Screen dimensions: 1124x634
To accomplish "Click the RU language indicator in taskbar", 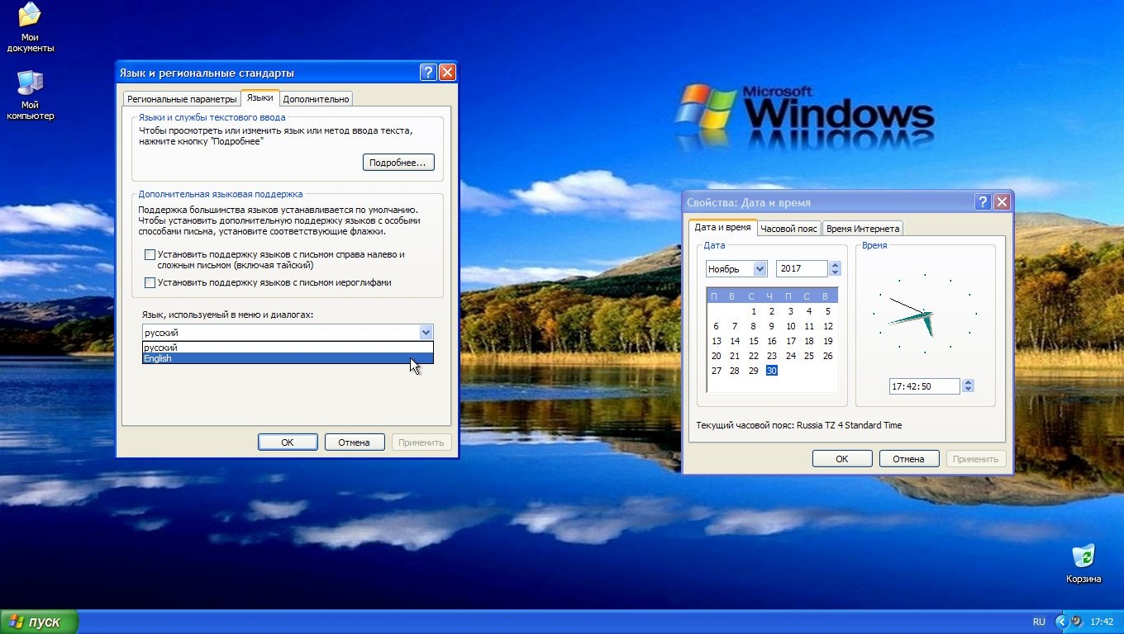I will [1038, 622].
